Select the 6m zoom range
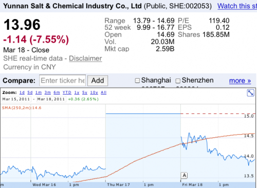 pos(57,92)
